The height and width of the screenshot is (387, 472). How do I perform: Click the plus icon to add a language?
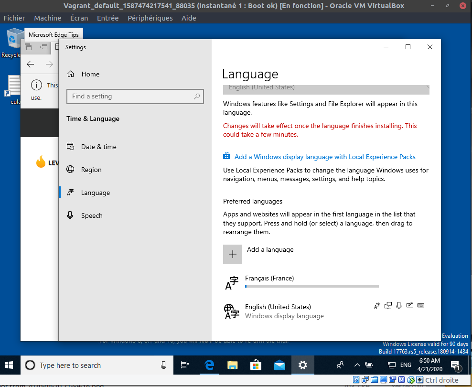233,254
